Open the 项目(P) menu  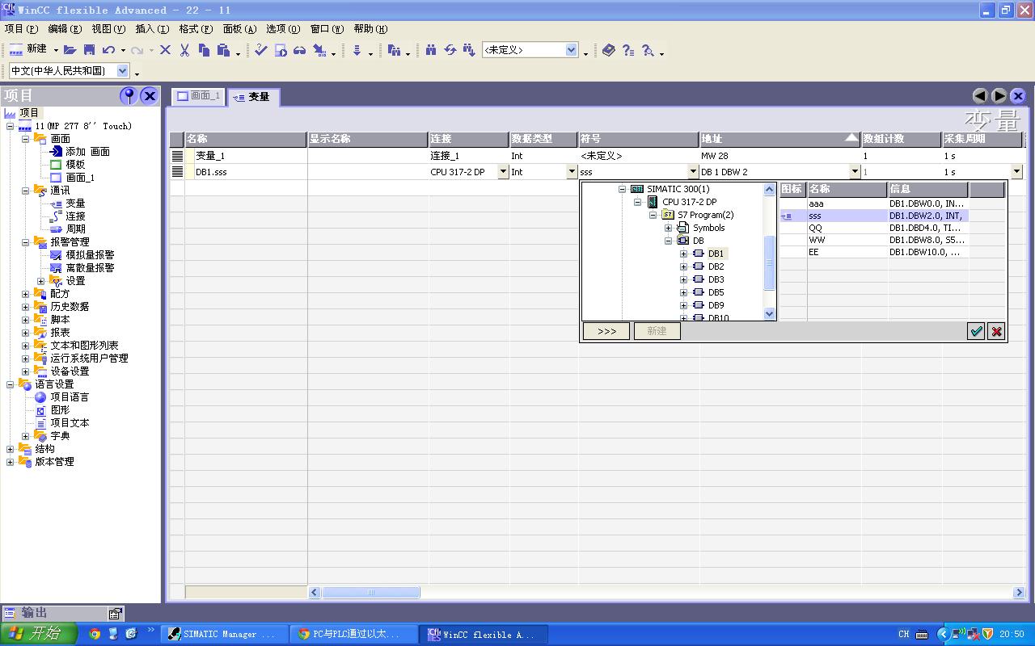21,29
